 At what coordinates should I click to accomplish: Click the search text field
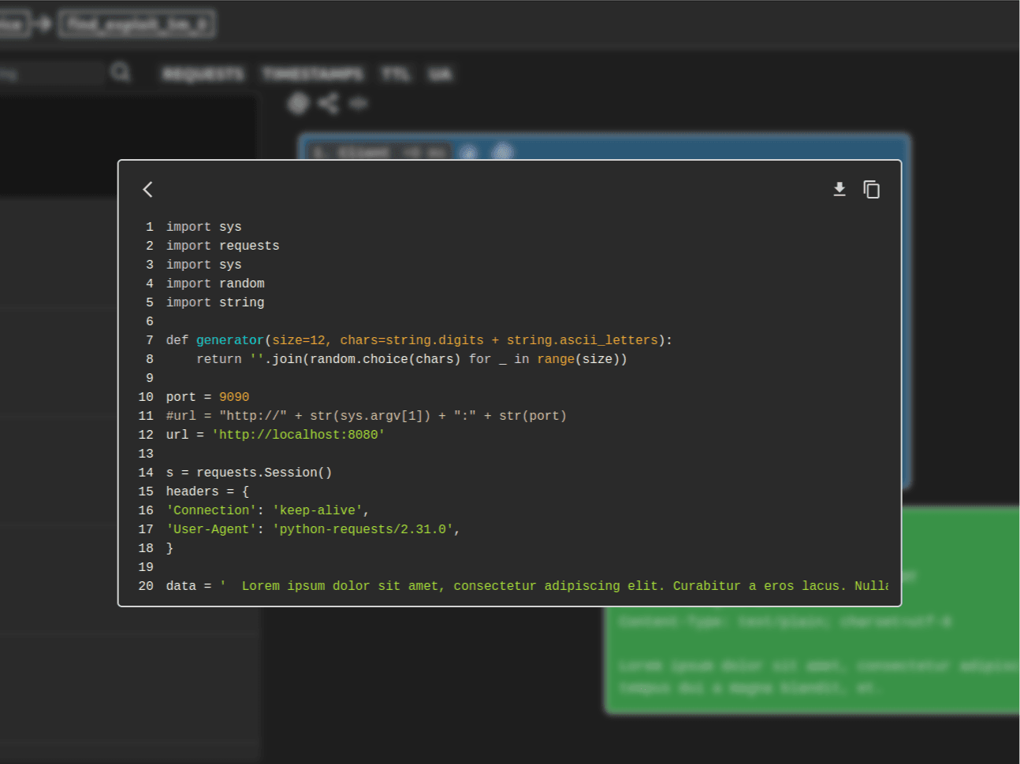click(x=51, y=74)
